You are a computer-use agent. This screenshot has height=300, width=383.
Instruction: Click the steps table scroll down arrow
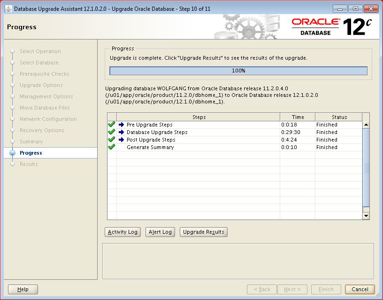(366, 216)
